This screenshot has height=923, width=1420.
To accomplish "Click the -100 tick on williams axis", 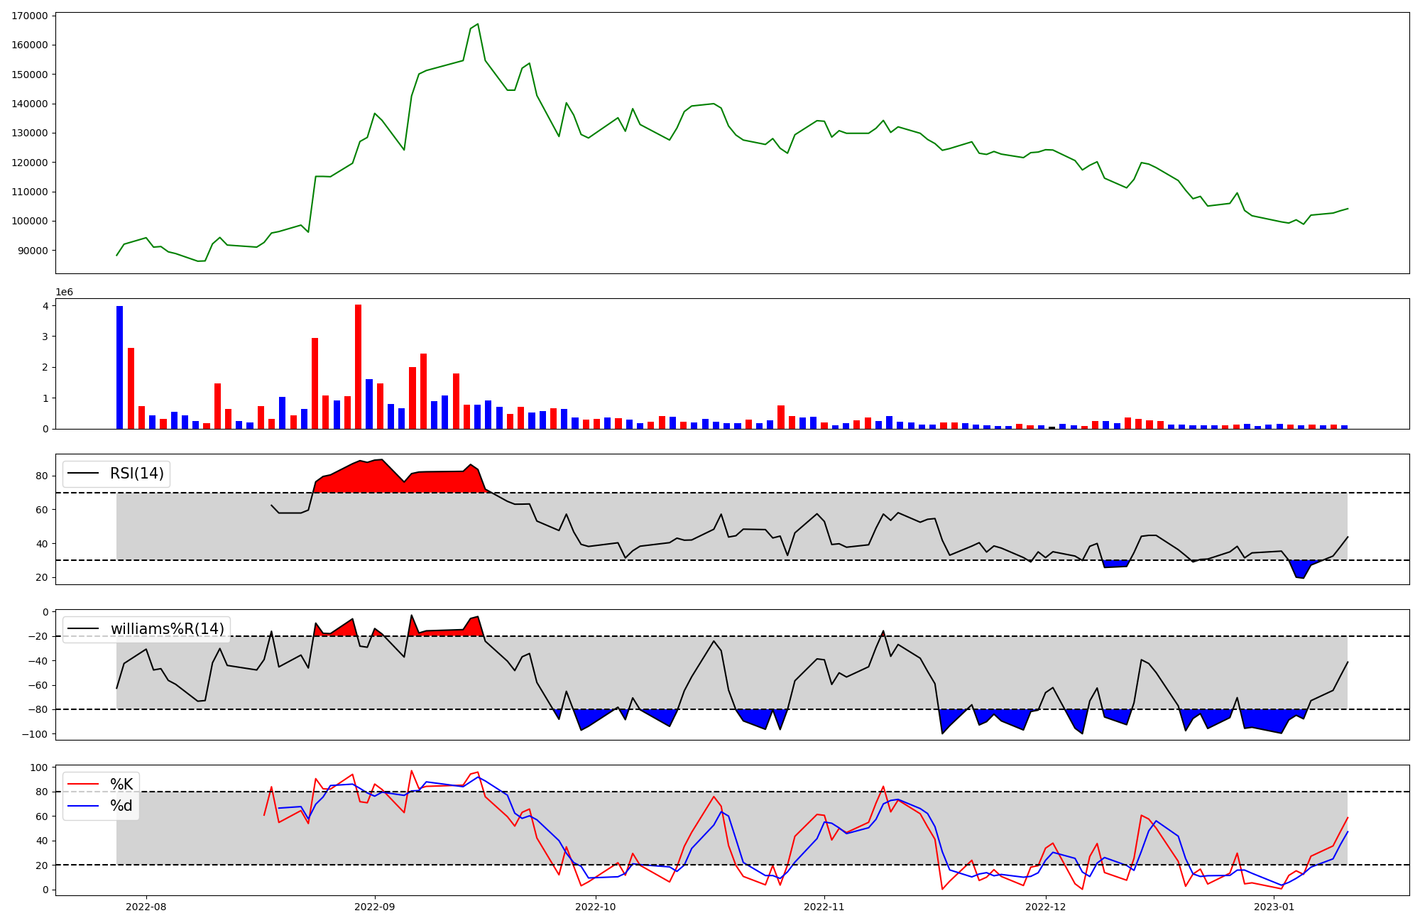I will (x=34, y=734).
